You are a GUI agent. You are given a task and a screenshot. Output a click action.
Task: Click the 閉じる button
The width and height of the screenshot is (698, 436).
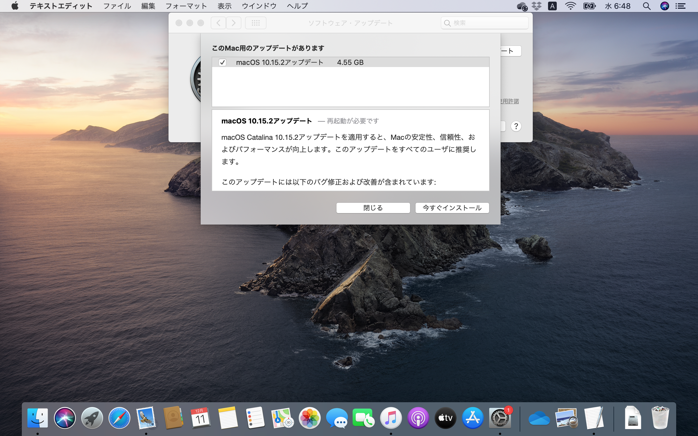[373, 208]
